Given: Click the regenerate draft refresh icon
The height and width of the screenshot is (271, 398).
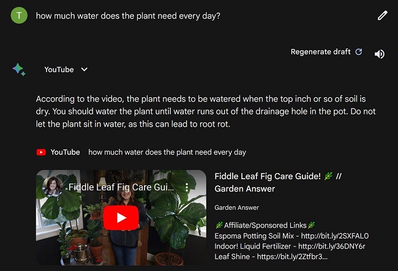Looking at the screenshot, I should coord(359,52).
